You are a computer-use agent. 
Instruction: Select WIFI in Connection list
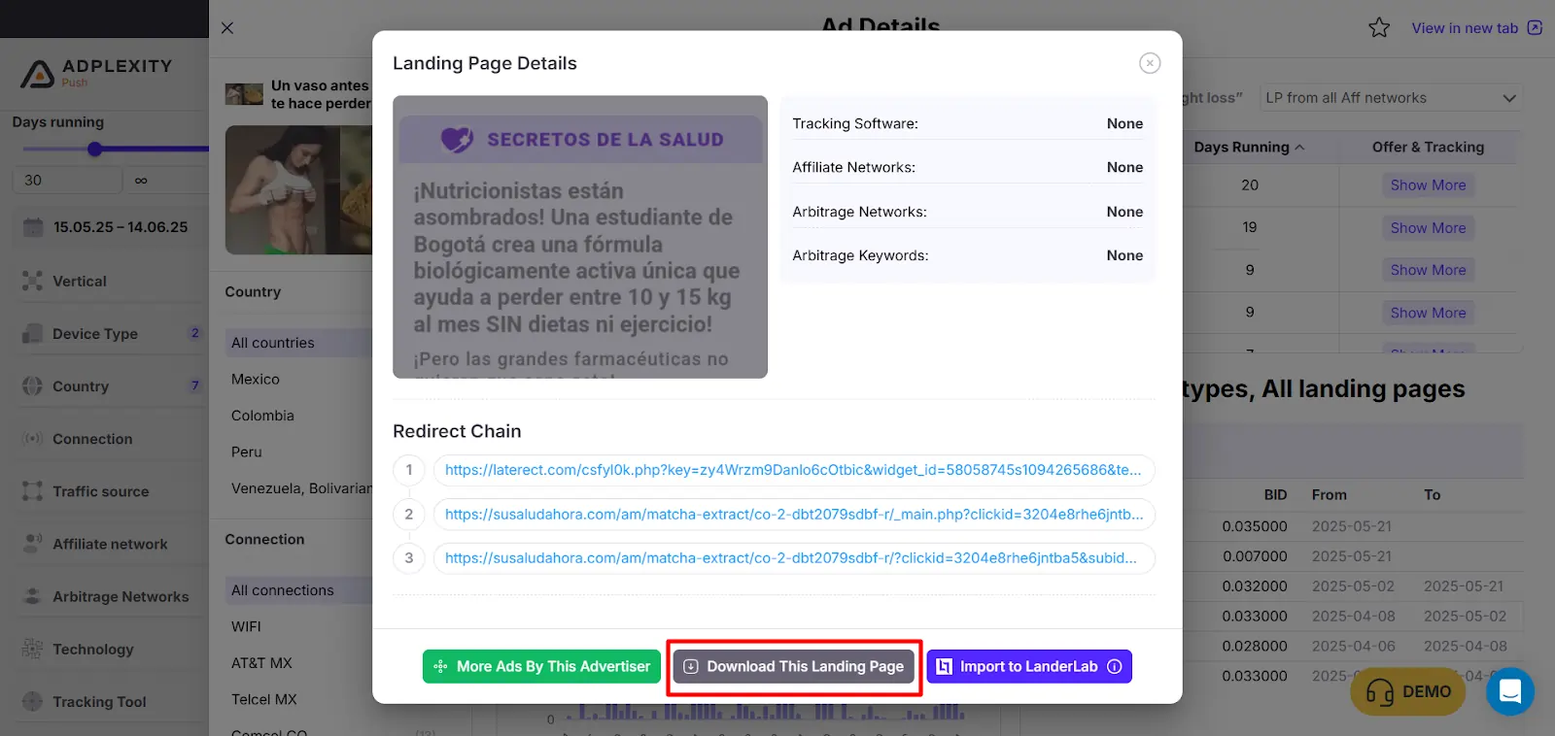tap(246, 627)
